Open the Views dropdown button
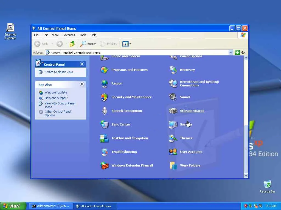This screenshot has height=210, width=281. click(x=127, y=44)
